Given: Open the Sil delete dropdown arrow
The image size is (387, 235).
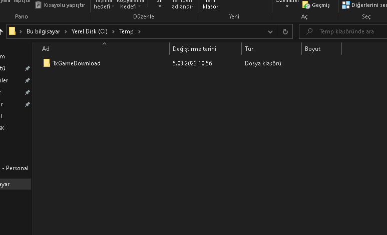Looking at the screenshot, I should [x=160, y=6].
